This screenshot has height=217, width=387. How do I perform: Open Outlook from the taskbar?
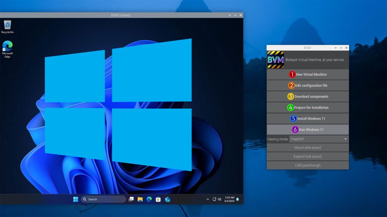[167, 199]
